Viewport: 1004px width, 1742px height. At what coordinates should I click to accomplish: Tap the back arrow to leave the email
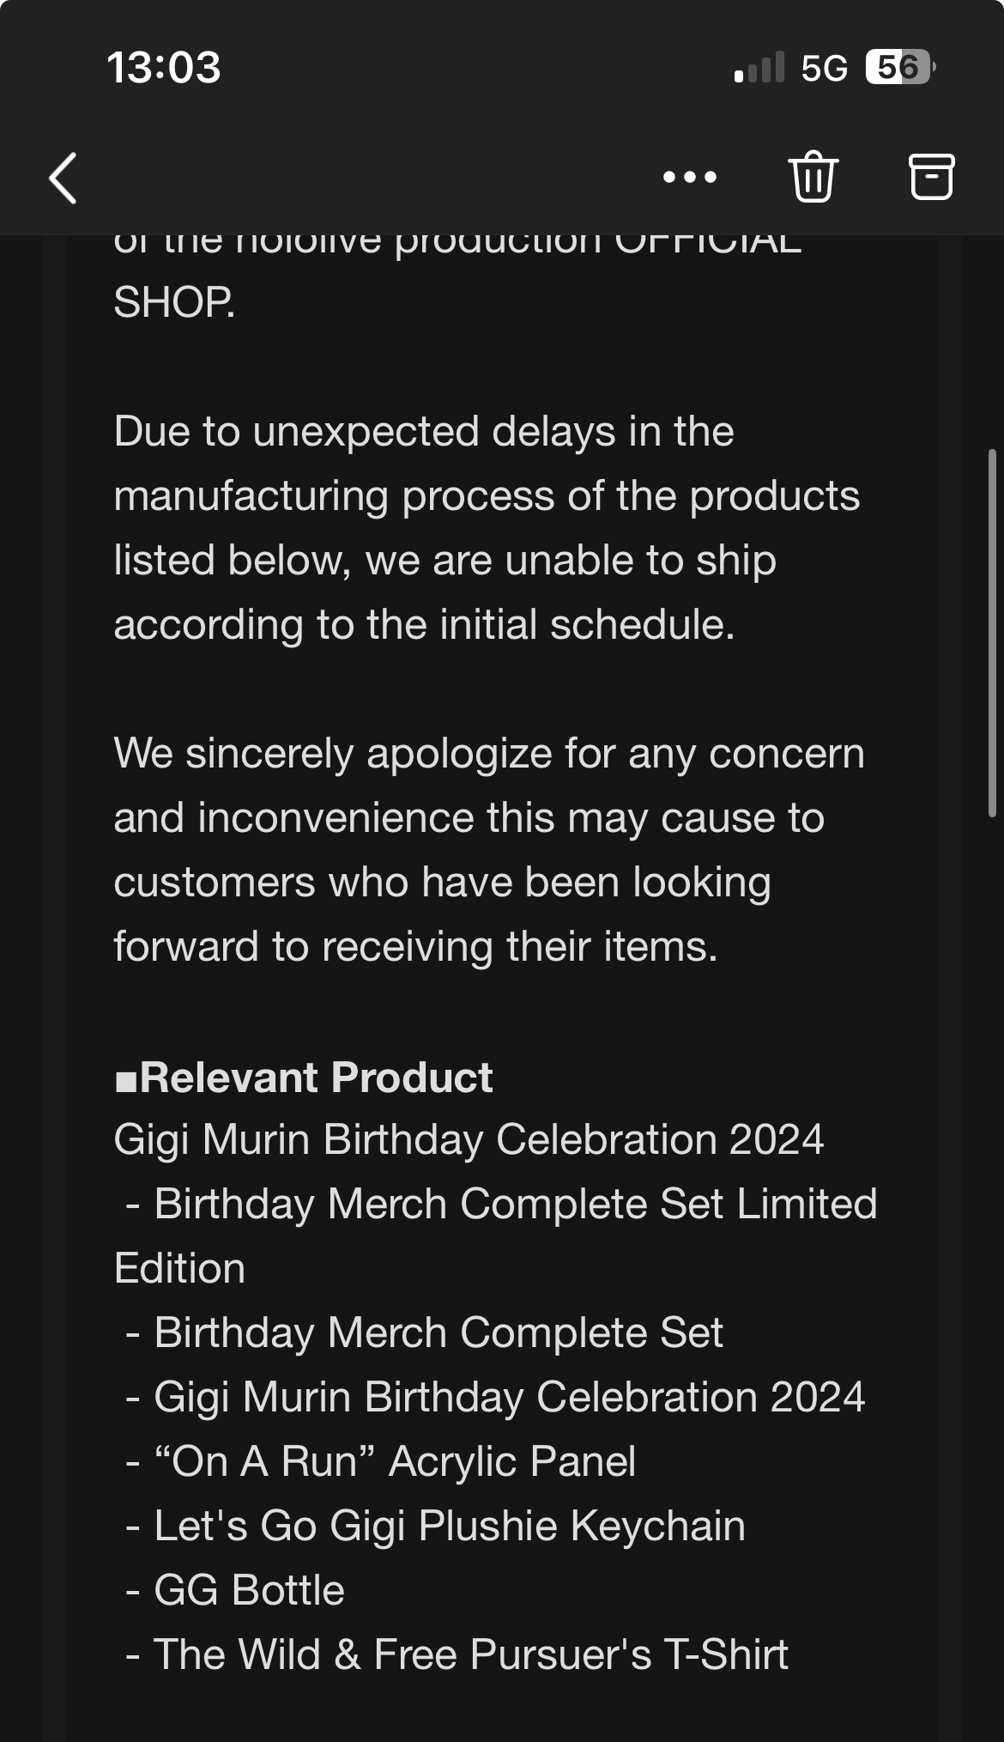click(x=64, y=179)
